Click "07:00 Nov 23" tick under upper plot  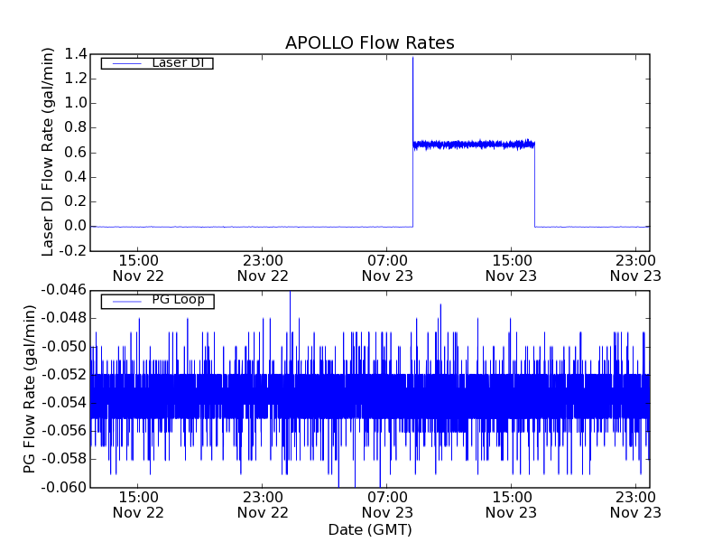coord(387,268)
